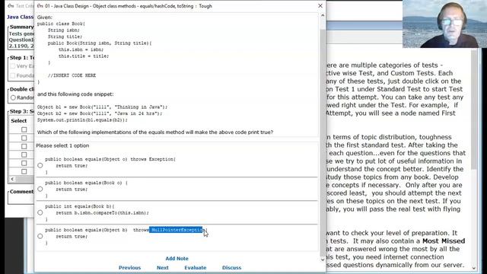Viewport: 487px width, 274px height.
Task: Tick the fourth checkbox in Select column
Action: coord(24,155)
